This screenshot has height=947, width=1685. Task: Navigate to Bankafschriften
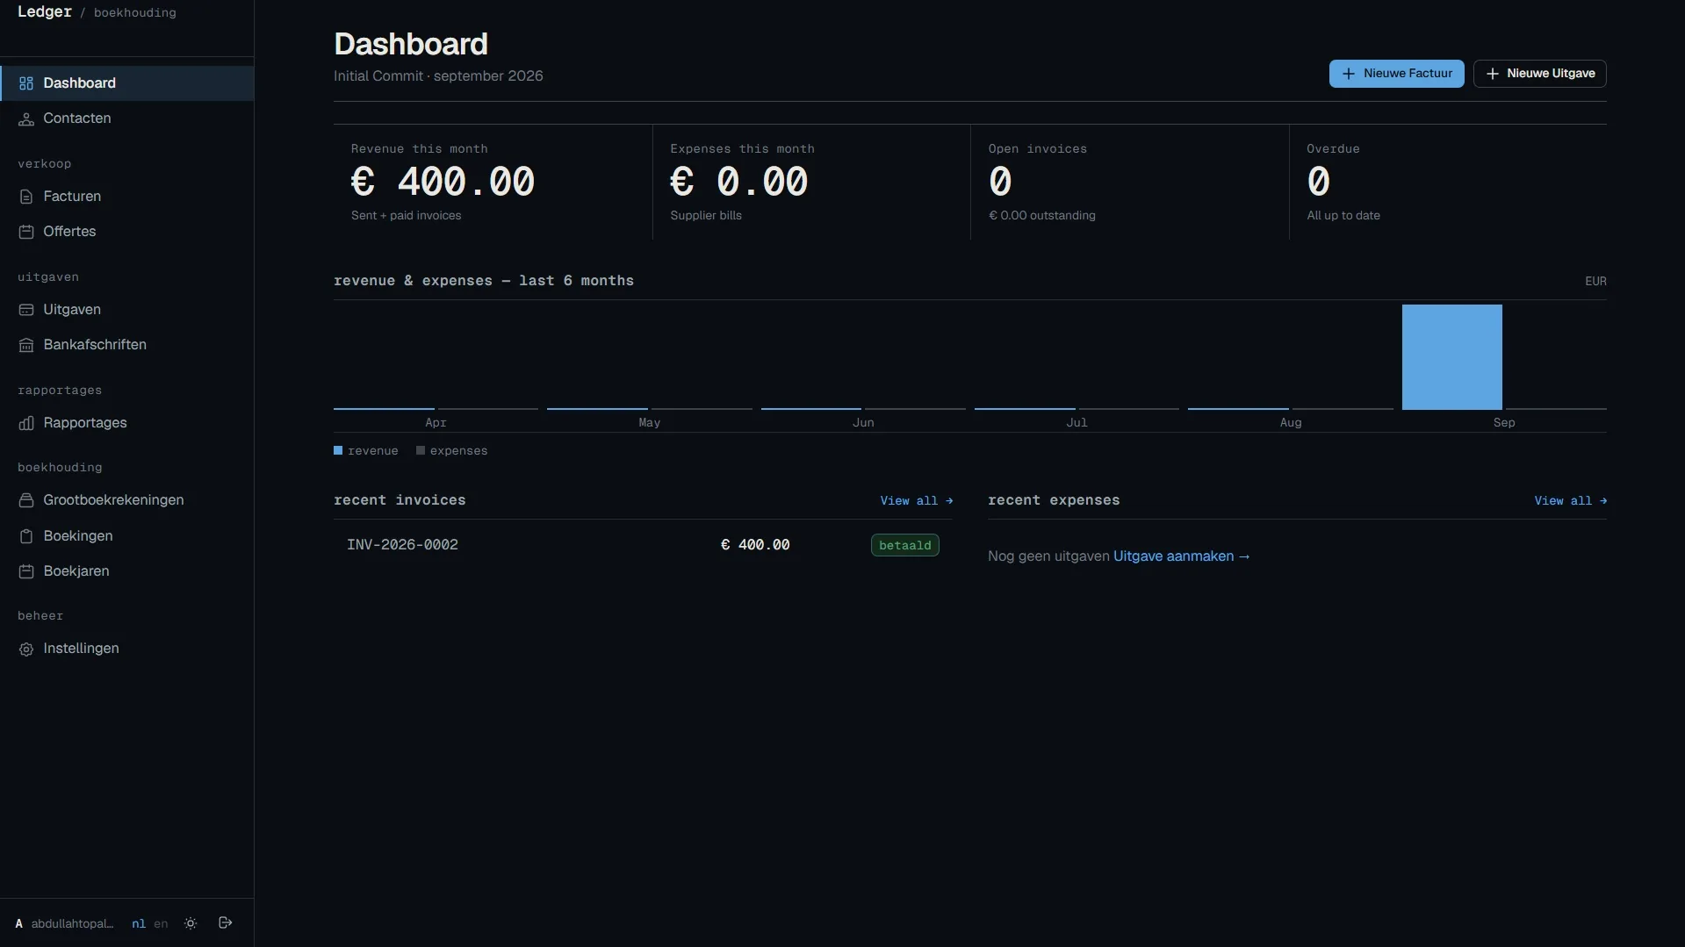pos(127,345)
